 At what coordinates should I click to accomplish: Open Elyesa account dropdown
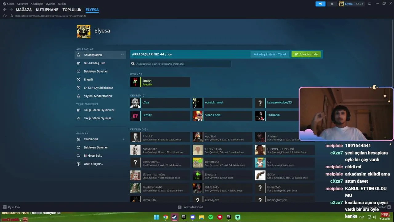point(351,4)
